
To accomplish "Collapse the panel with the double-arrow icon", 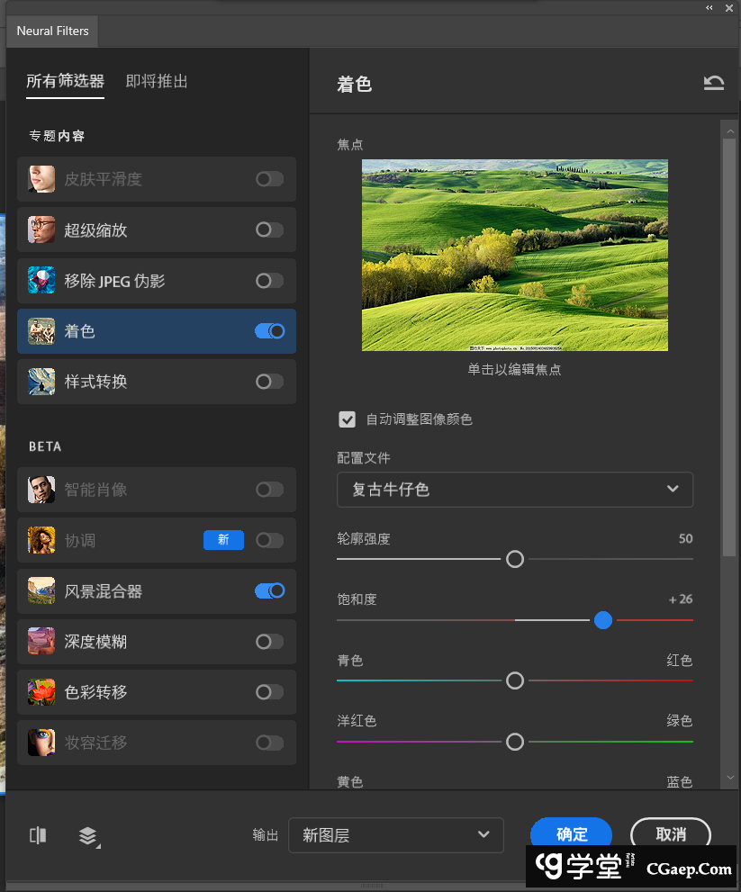I will coord(709,7).
